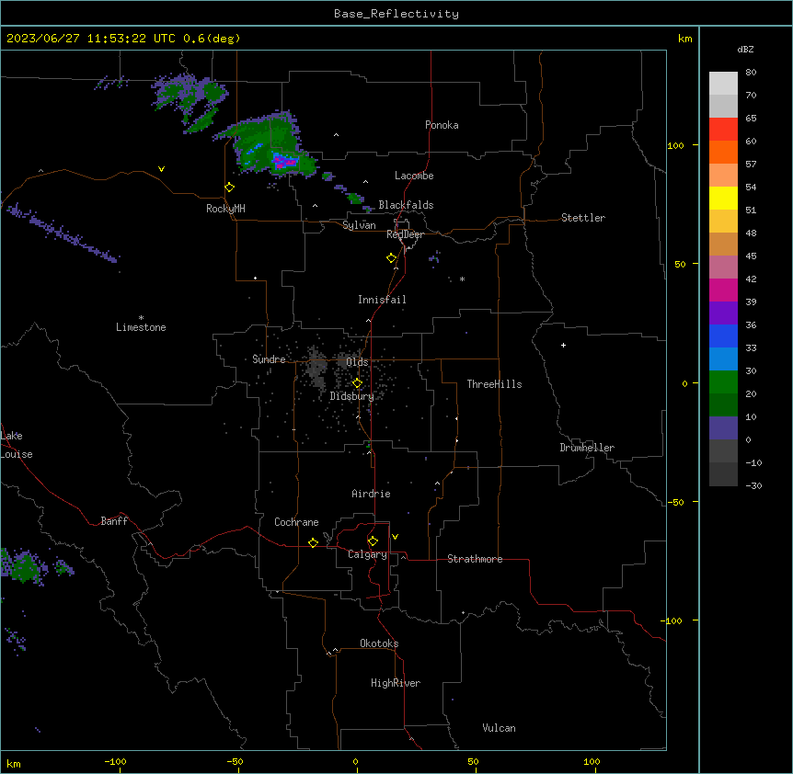This screenshot has width=793, height=774.
Task: Select the purple 36-39 dBZ legend swatch
Action: click(723, 313)
